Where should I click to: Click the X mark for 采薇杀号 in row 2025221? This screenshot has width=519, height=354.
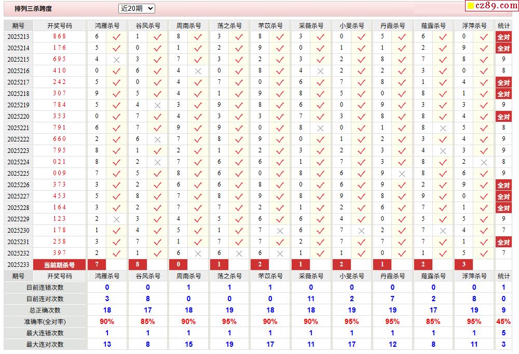[320, 128]
